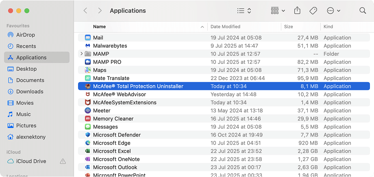Image resolution: width=374 pixels, height=177 pixels.
Task: Click the '2,63 GB' size cell
Action: point(307,167)
